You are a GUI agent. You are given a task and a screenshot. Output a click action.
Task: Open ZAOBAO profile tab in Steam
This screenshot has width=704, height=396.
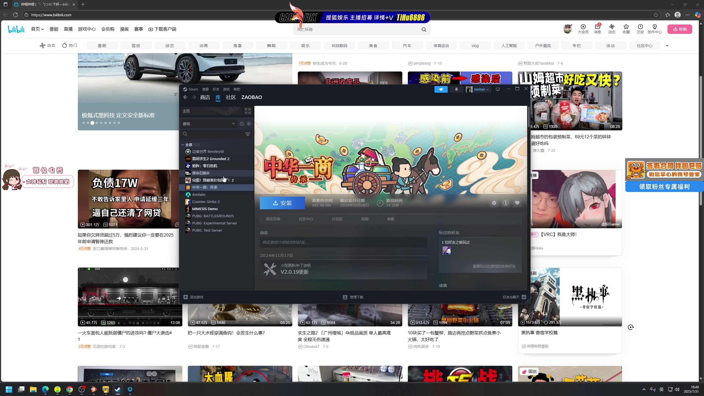[x=252, y=97]
